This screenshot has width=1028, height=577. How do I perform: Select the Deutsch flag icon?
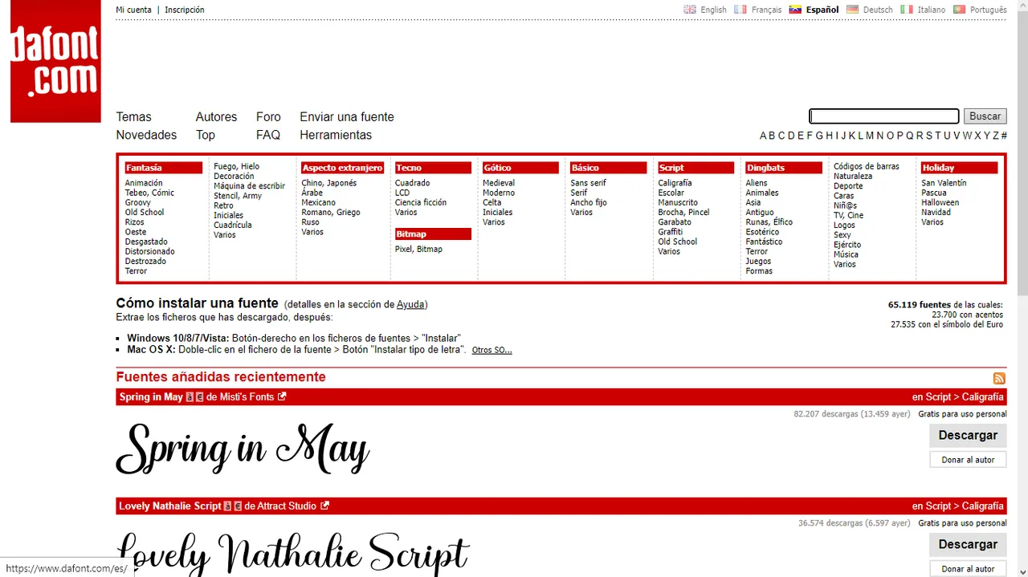pos(853,10)
